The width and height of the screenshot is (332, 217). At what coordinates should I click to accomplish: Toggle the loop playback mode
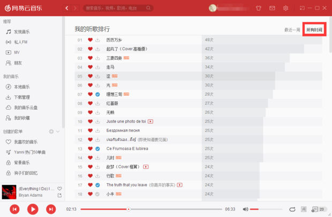click(x=292, y=209)
